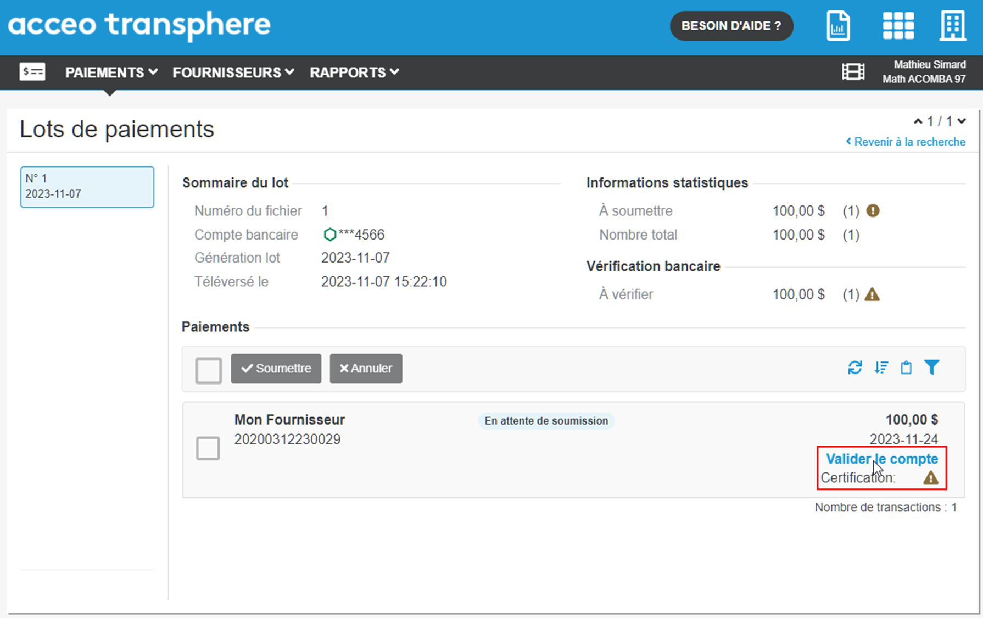Image resolution: width=983 pixels, height=618 pixels.
Task: Check the Mon Fournisseur payment checkbox
Action: [x=208, y=448]
